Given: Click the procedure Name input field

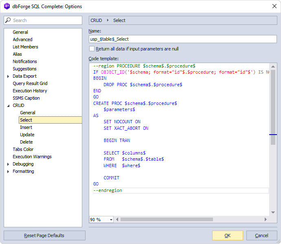Looking at the screenshot, I should tap(183, 39).
